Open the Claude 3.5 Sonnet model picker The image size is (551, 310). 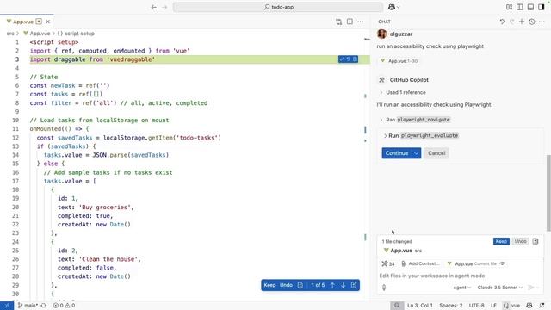coord(499,288)
